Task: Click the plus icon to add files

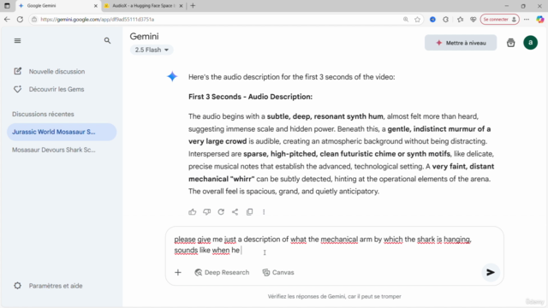Action: point(178,272)
